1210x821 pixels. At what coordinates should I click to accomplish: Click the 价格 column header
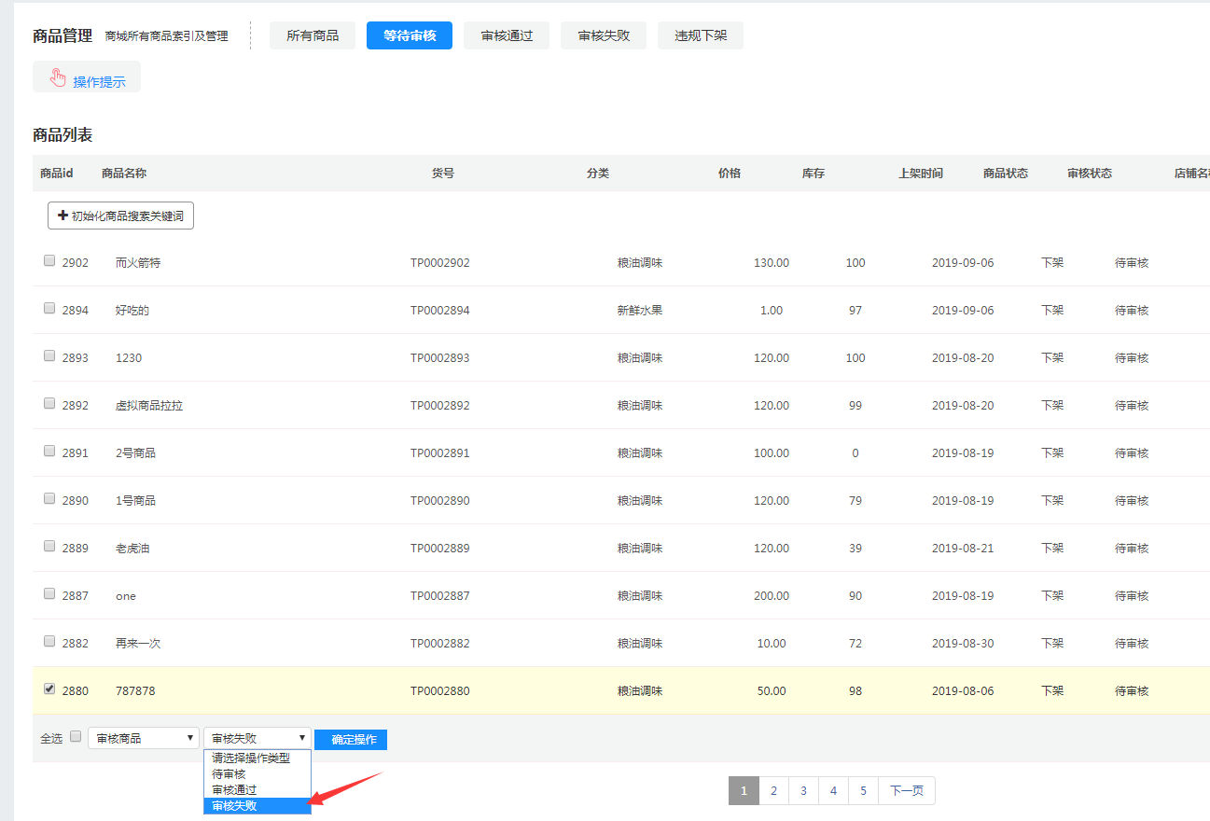(x=729, y=174)
